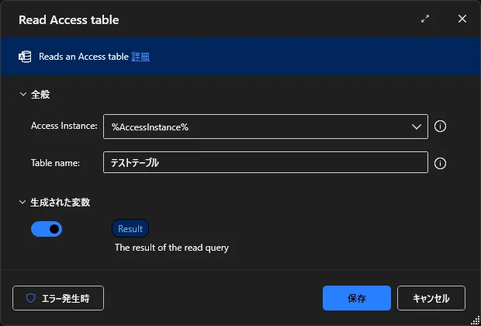Viewport: 481px width, 326px height.
Task: Click the 'Table name:' label
Action: [x=56, y=163]
